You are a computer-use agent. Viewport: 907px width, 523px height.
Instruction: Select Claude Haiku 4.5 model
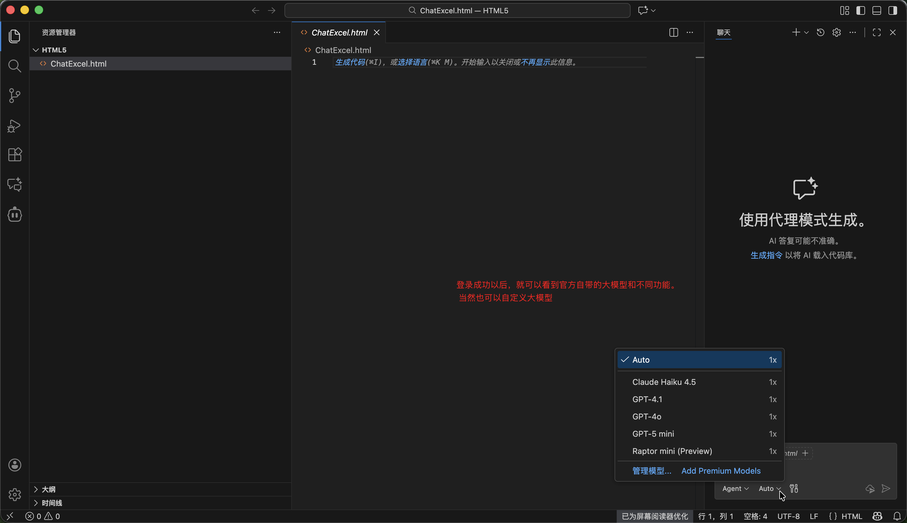664,382
